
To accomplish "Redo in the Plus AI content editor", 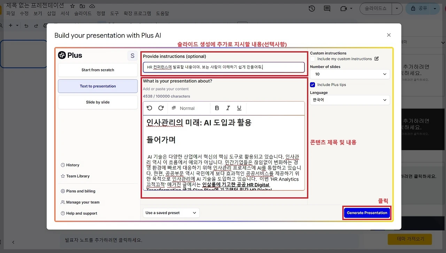I will click(x=161, y=108).
